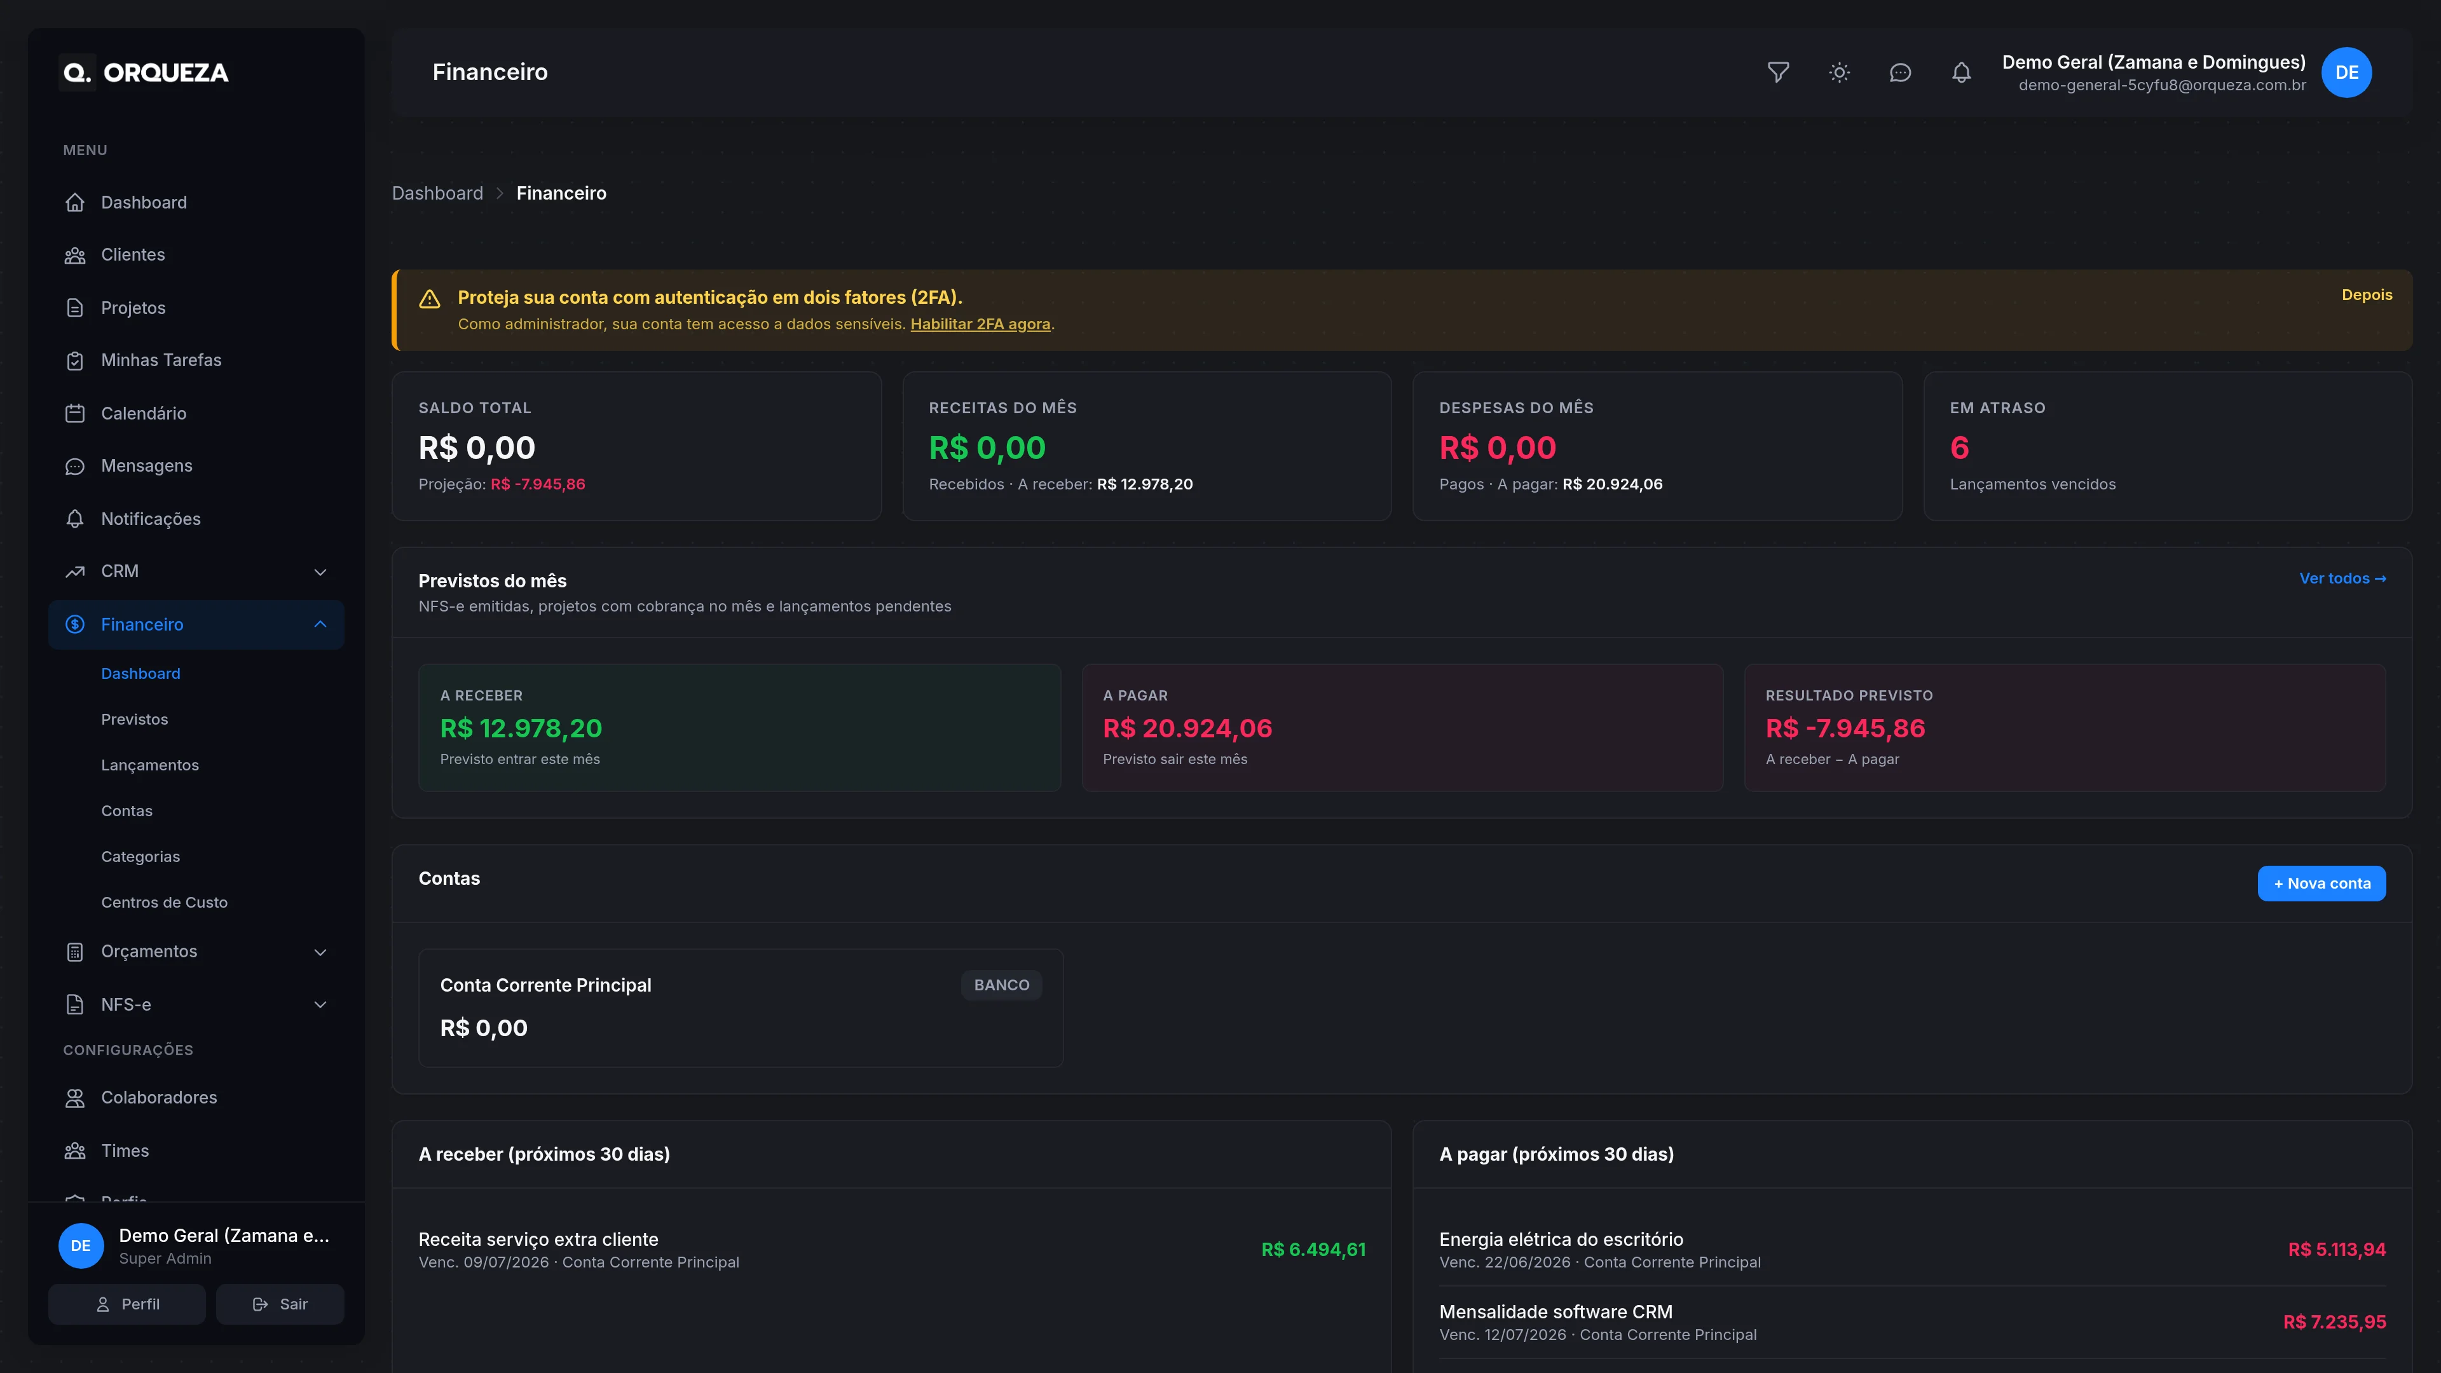Image resolution: width=2441 pixels, height=1373 pixels.
Task: Open Times settings item
Action: [x=196, y=1151]
